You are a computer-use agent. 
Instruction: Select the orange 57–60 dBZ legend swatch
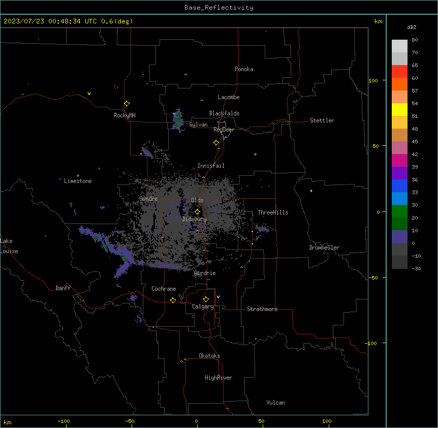tap(399, 84)
